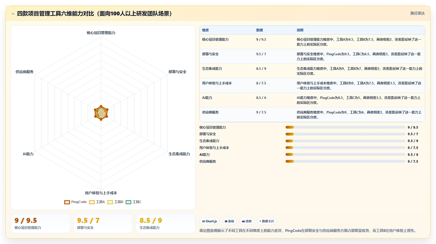Image resolution: width=436 pixels, height=244 pixels.
Task: Click the 9 / 7.5 value in the table
Action: [261, 112]
